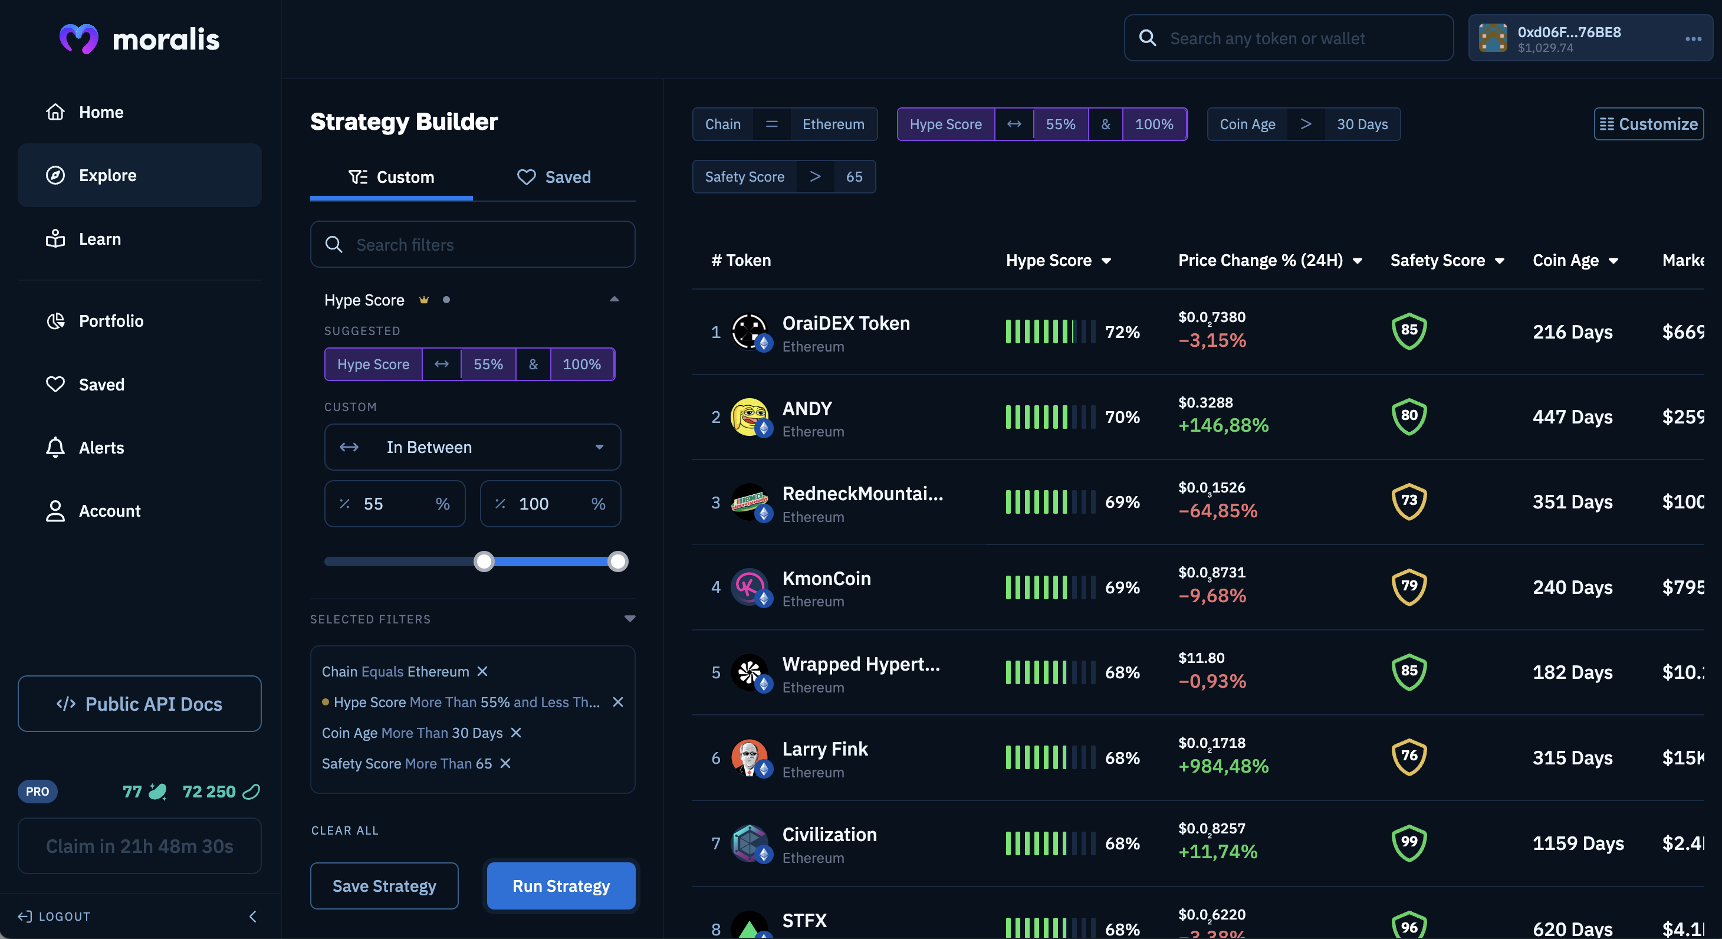Screen dimensions: 1722x939
Task: Click the ANDY token logo icon
Action: coord(750,416)
